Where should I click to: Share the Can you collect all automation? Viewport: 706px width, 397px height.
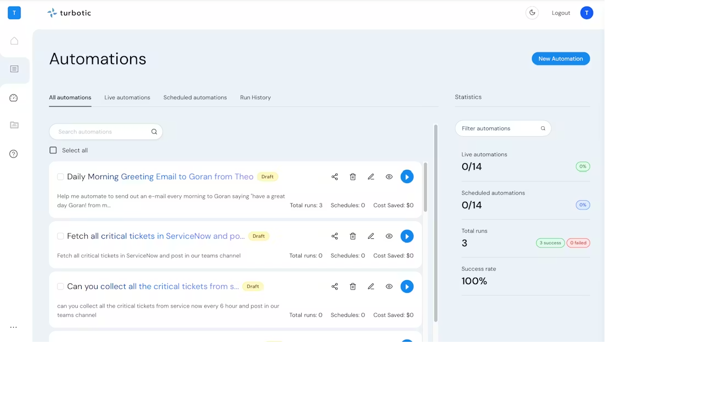click(335, 287)
